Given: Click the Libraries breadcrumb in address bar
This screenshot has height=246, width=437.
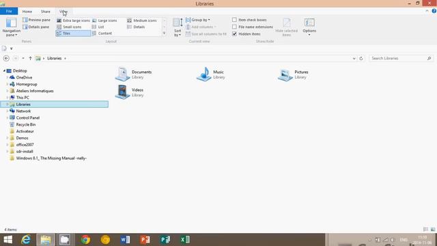Looking at the screenshot, I should coord(55,58).
